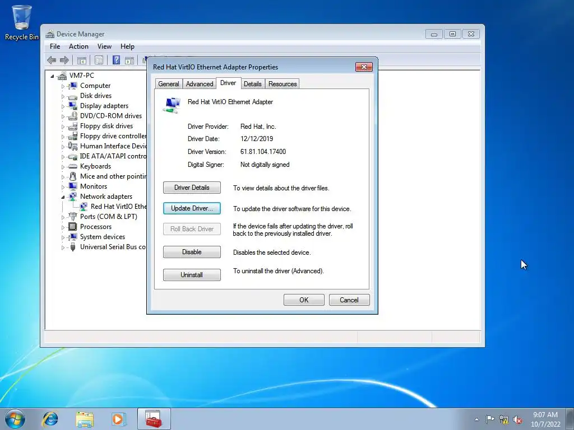Switch to the Resources tab

tap(283, 84)
